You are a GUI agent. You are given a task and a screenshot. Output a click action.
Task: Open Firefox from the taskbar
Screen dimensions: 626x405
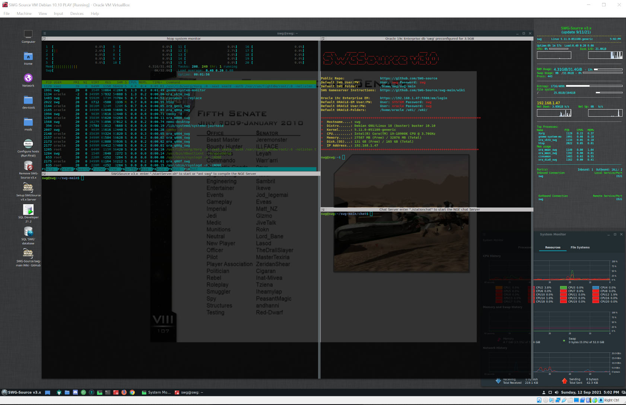tap(124, 392)
